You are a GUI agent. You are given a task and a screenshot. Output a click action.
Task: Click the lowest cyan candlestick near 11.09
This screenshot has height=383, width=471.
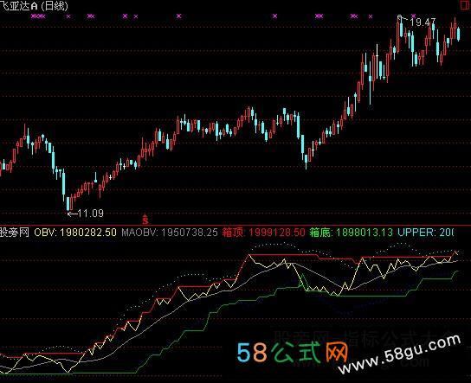pos(68,204)
